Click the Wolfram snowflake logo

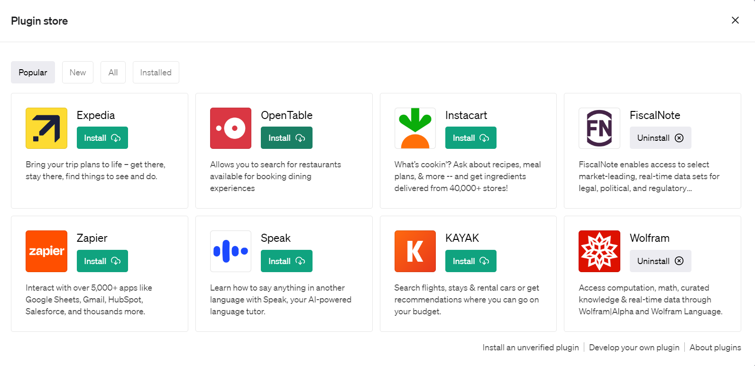point(599,251)
